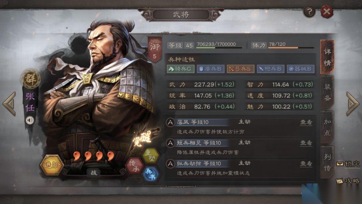Screen dimensions: 362x204
Task: Go to the next general arrow
Action: point(352,104)
